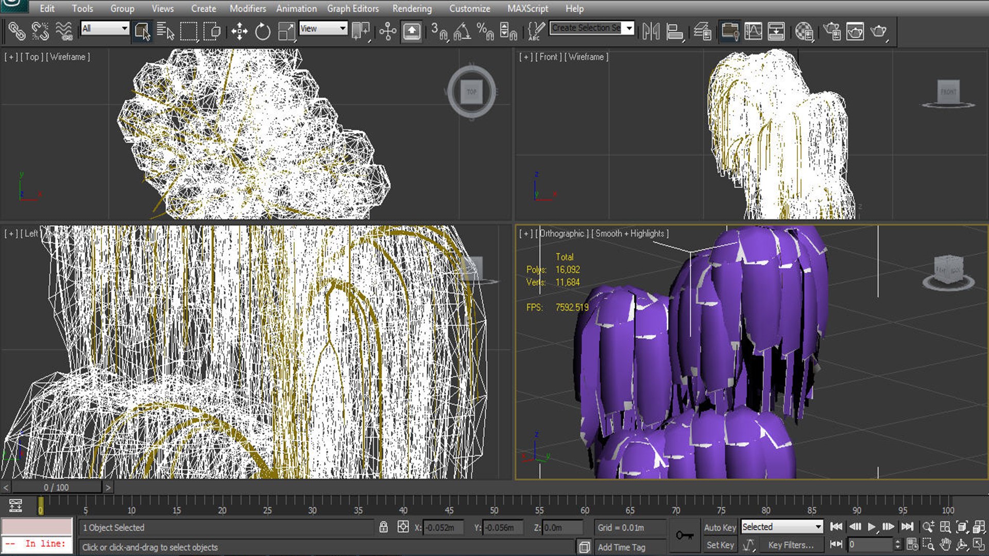Open Render Setup teapot icon
This screenshot has width=989, height=556.
click(x=832, y=31)
